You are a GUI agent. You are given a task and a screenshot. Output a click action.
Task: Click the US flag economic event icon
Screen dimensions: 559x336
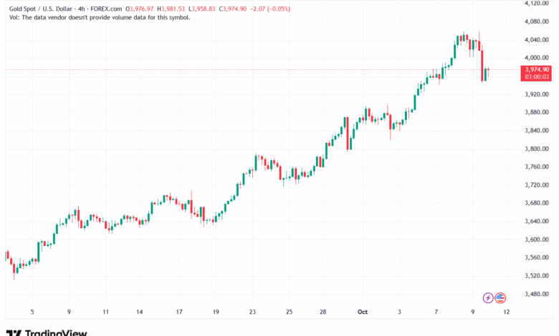(500, 297)
